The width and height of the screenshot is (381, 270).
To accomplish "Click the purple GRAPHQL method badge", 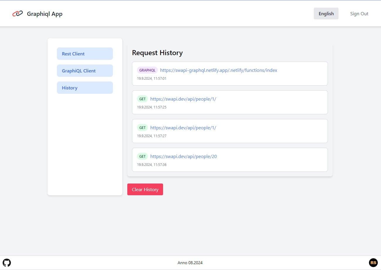I will click(147, 70).
